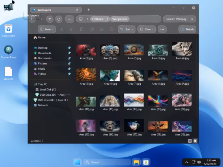This screenshot has height=167, width=223.
Task: Open Music in navigation pane
Action: [x=39, y=69]
